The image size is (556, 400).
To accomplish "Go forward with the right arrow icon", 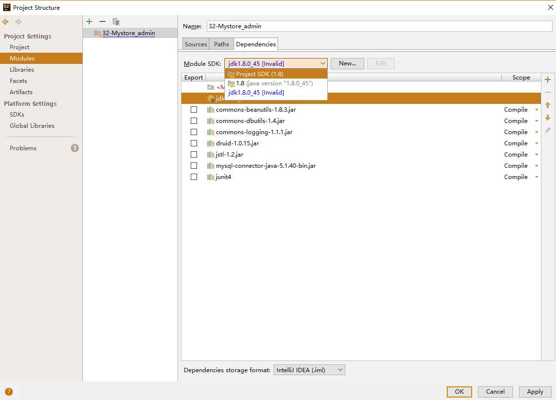I will point(19,21).
